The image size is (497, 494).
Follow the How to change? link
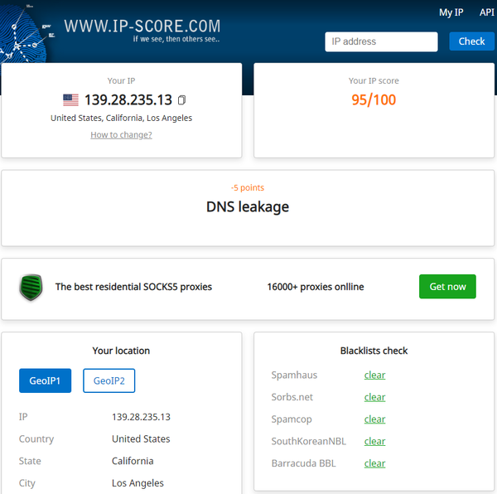point(121,135)
